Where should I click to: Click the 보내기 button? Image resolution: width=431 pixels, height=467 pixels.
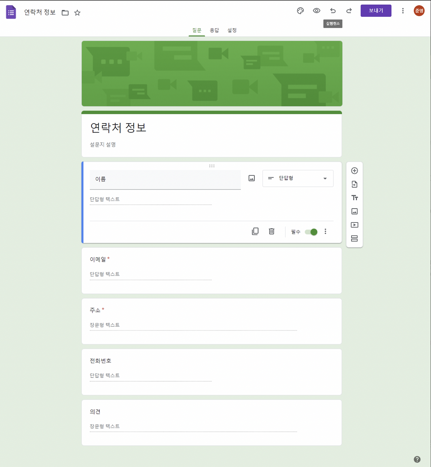click(376, 10)
